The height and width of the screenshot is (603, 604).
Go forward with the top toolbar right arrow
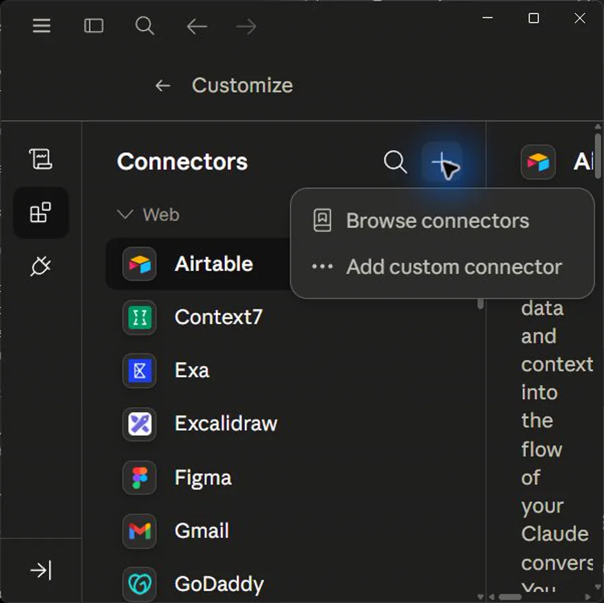pyautogui.click(x=246, y=27)
